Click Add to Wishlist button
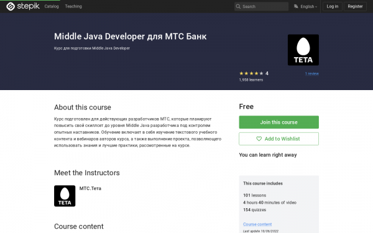The width and height of the screenshot is (373, 233). (x=279, y=139)
